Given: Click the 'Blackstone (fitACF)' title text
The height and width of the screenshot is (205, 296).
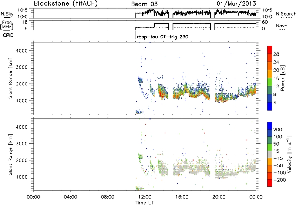Looking at the screenshot, I should pos(66,3).
